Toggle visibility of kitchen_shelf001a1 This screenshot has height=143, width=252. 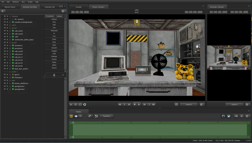pos(5,83)
